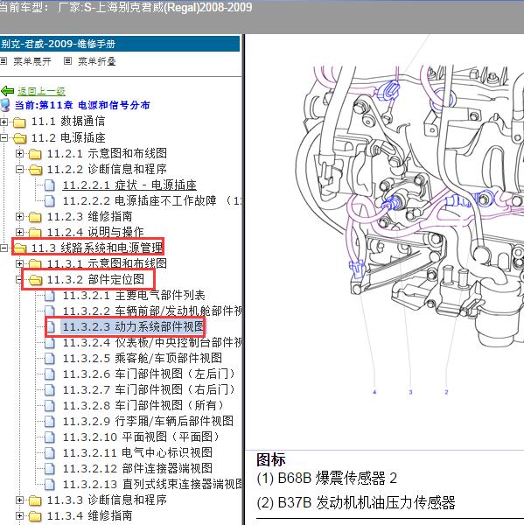
Task: Open 11.3.2.8 车门部件视图(所有)
Action: pos(144,405)
